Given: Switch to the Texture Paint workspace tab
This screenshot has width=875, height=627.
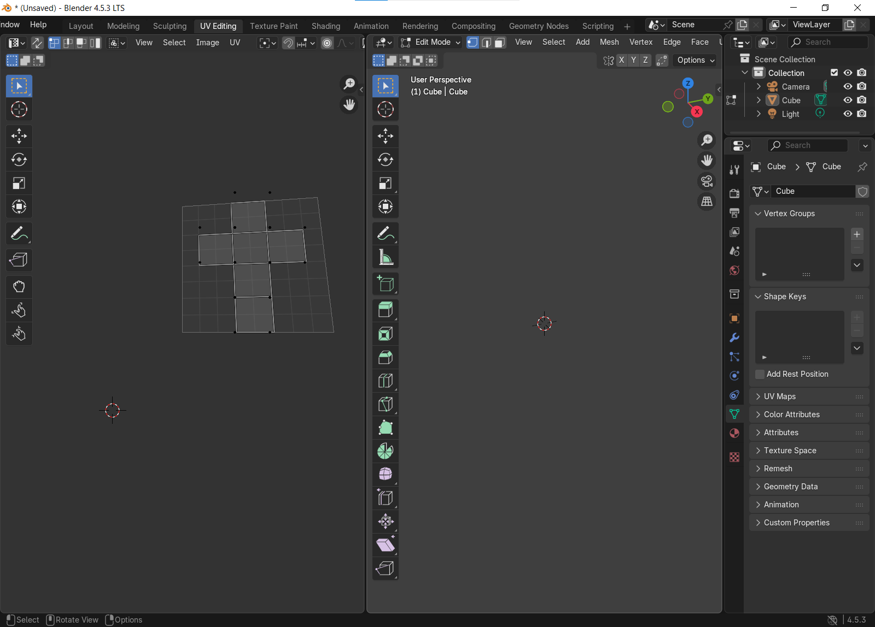Looking at the screenshot, I should pos(274,26).
